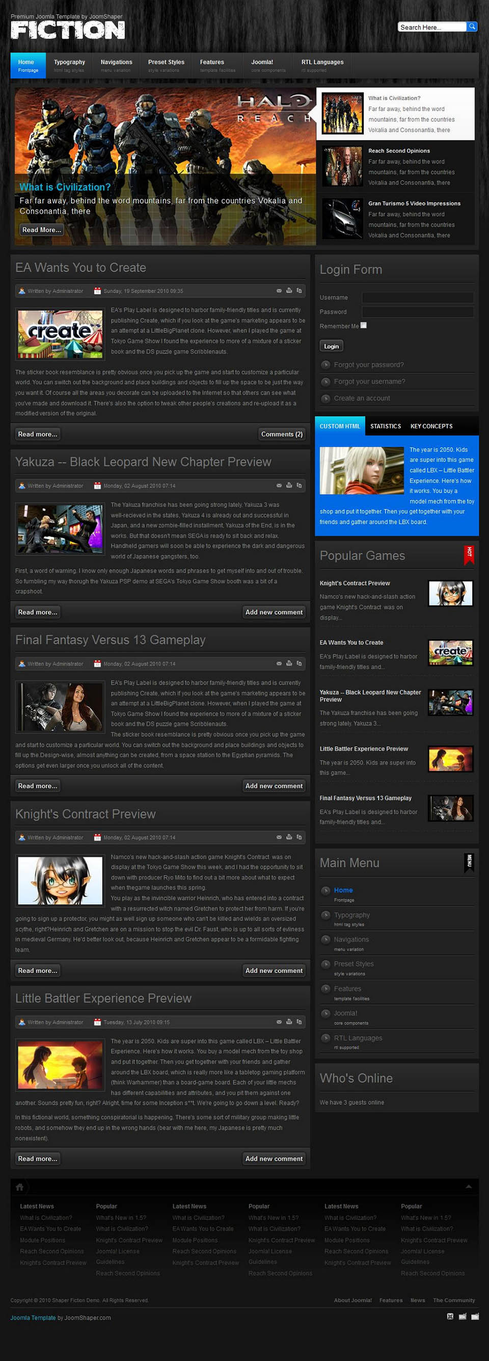
Task: Click Add new comment under Yakuza article
Action: coord(274,612)
